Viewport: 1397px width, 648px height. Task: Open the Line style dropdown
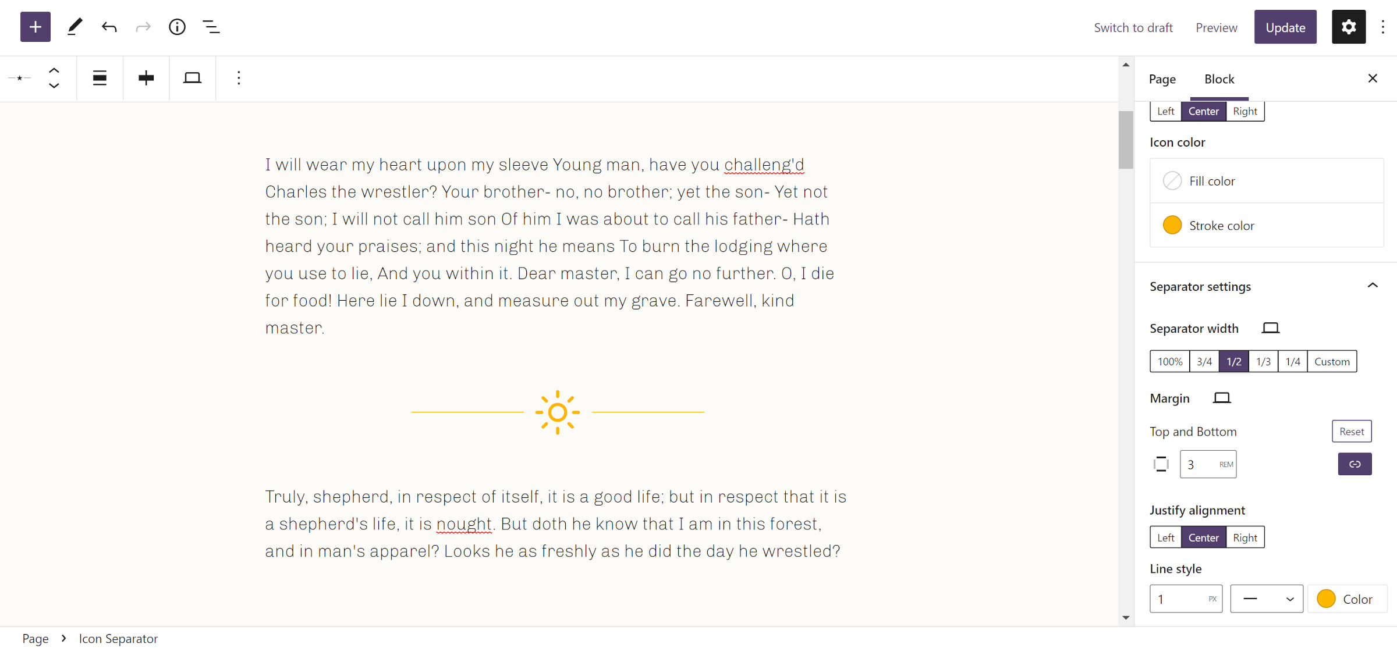pos(1267,599)
